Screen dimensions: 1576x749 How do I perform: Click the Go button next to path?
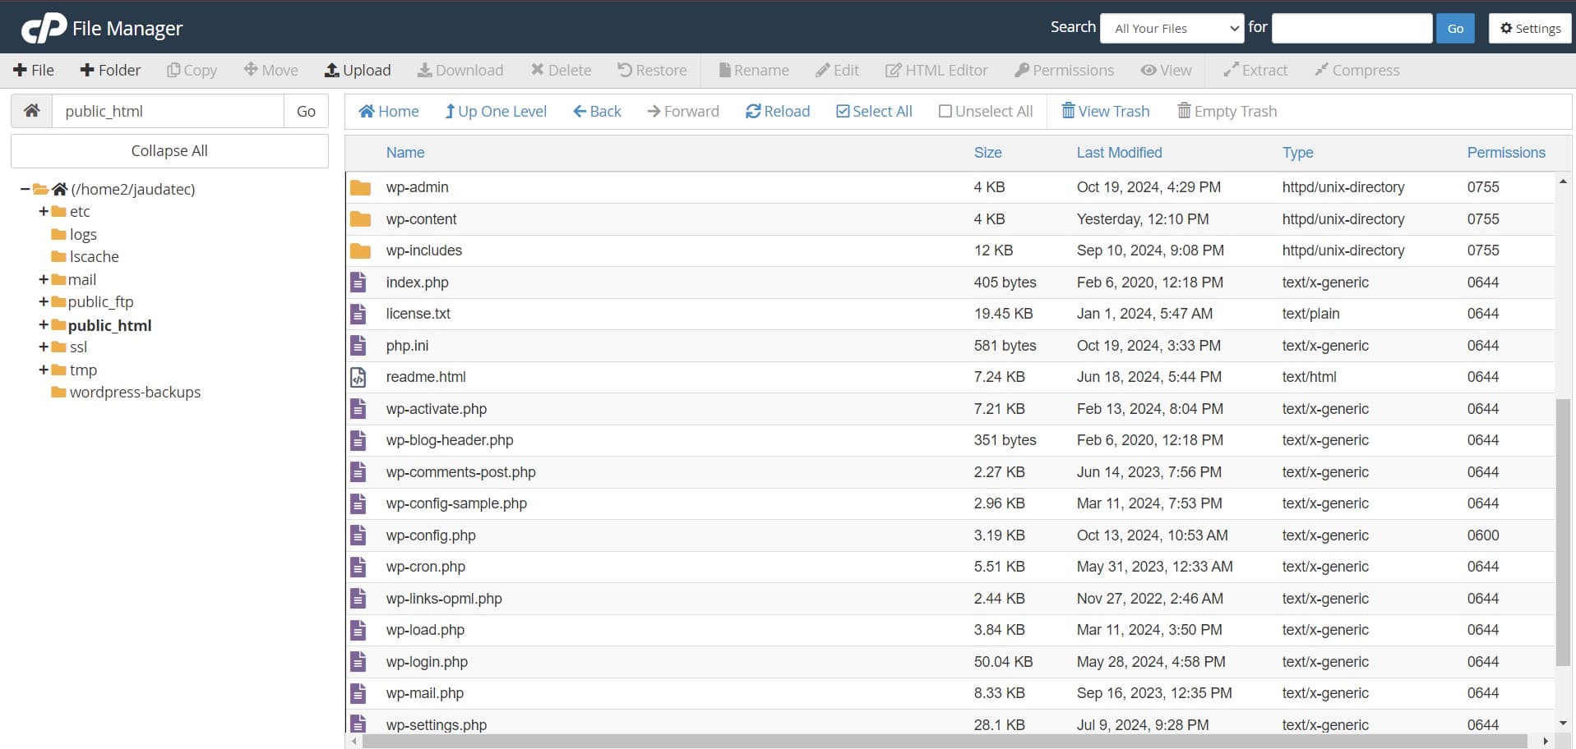tap(306, 111)
